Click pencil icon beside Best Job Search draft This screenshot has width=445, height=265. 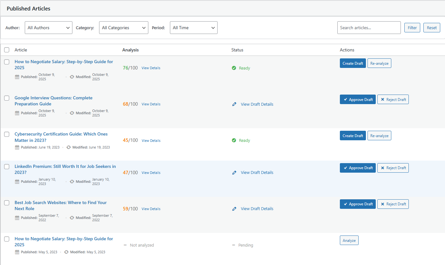click(234, 209)
